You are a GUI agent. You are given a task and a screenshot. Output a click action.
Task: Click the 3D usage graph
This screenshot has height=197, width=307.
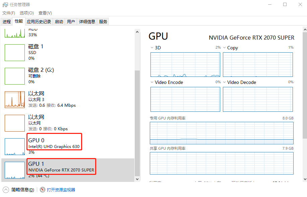click(x=185, y=64)
